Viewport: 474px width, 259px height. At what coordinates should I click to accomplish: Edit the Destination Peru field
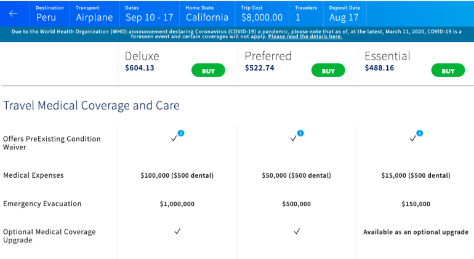[x=49, y=14]
